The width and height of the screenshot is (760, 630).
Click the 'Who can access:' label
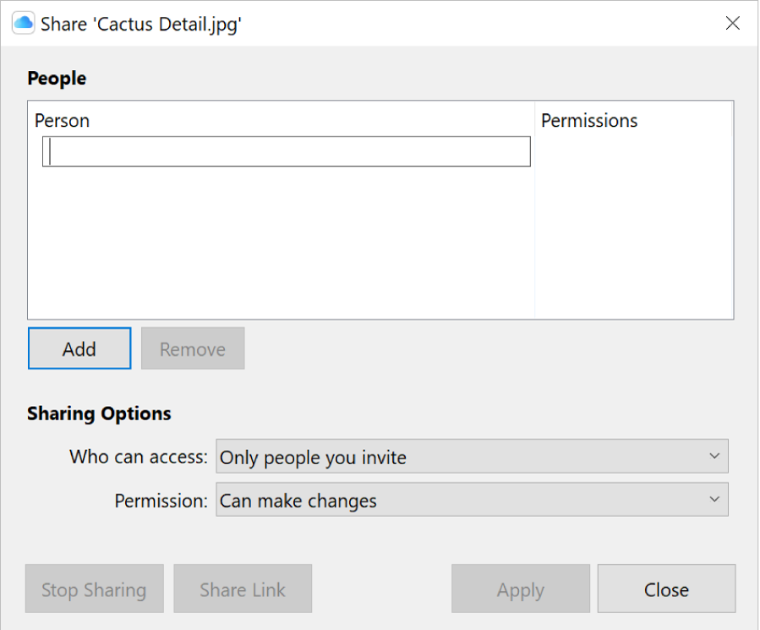click(139, 457)
